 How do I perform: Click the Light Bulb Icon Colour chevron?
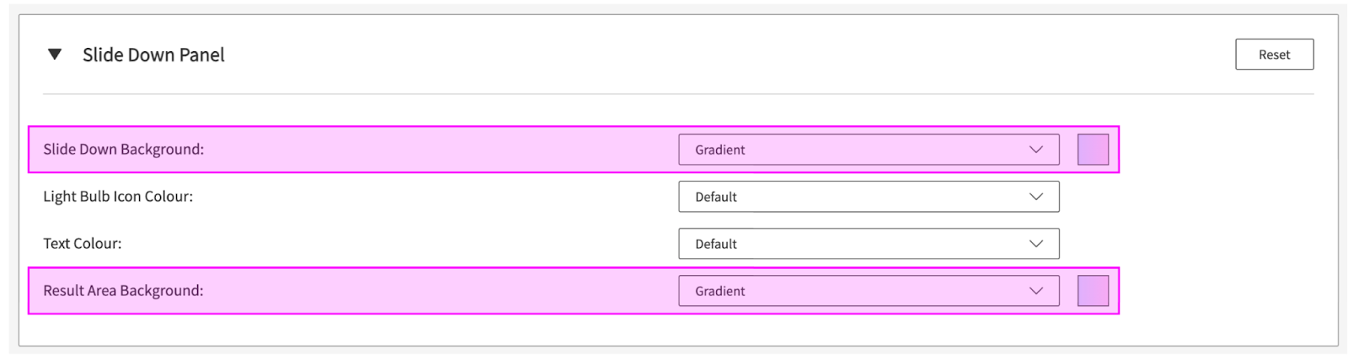[1036, 197]
